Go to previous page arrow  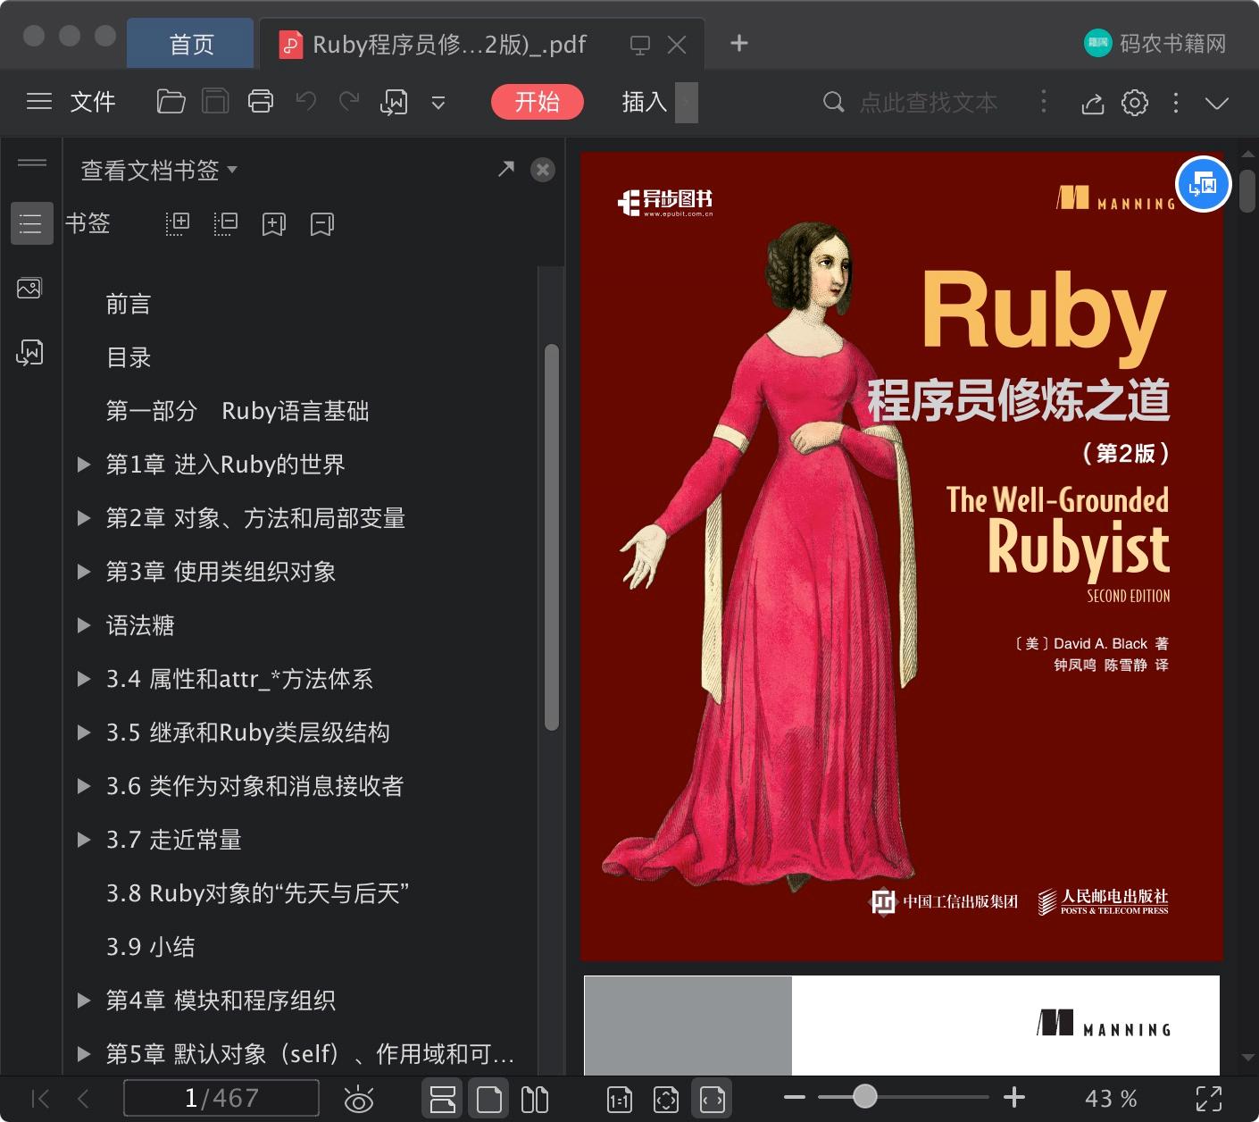(83, 1098)
